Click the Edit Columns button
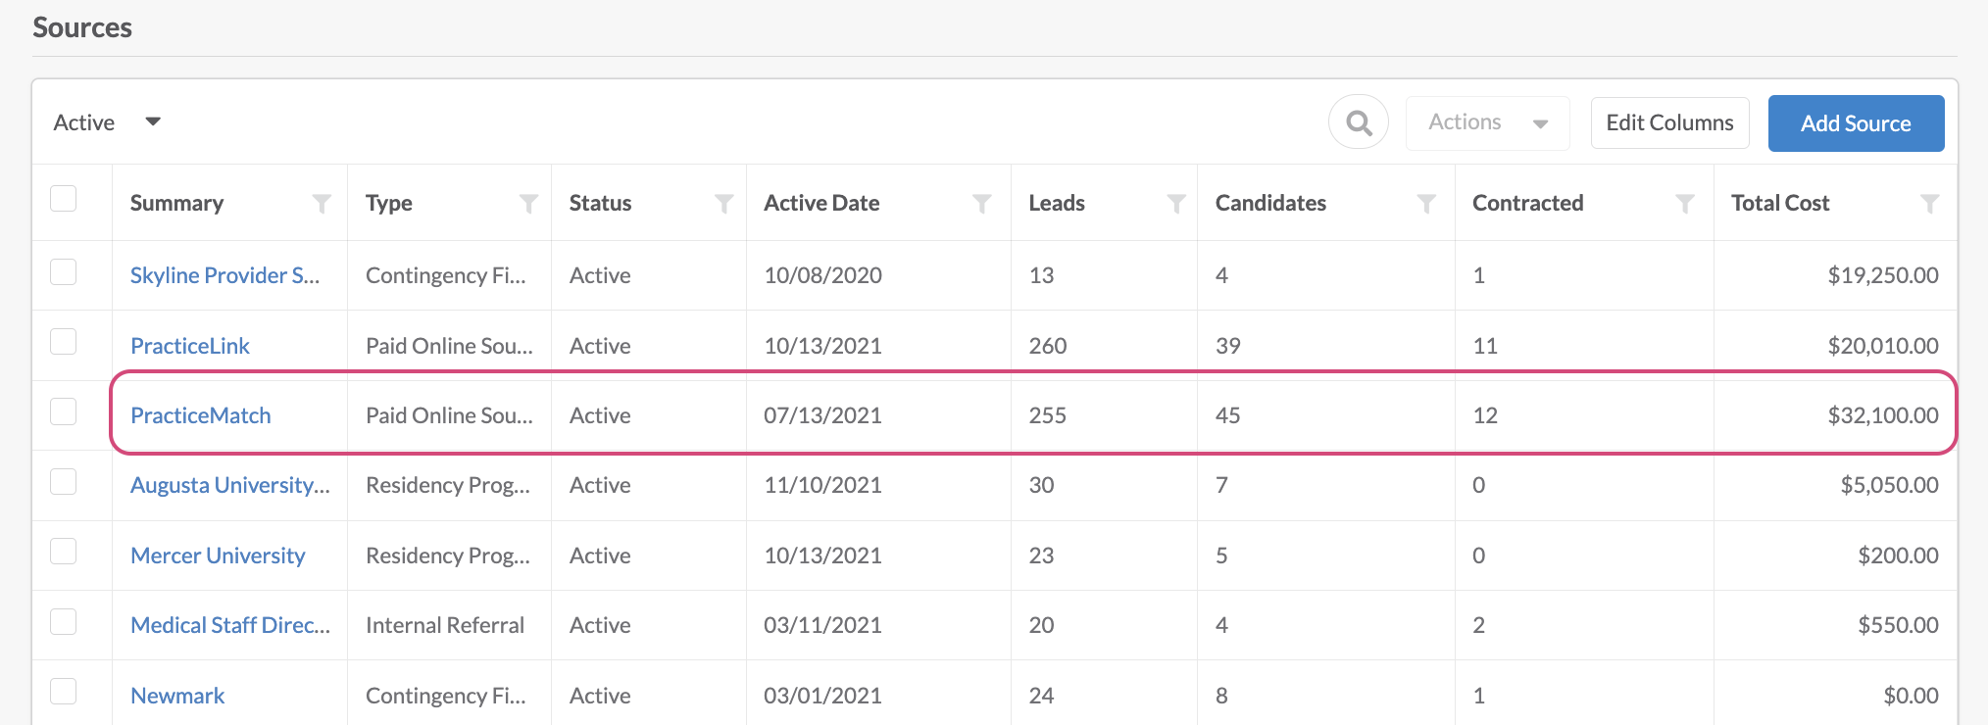Viewport: 1988px width, 725px height. click(1669, 122)
